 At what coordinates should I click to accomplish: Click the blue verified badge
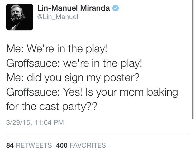coord(115,9)
